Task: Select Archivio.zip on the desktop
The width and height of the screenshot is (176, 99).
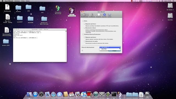Action: point(7,8)
